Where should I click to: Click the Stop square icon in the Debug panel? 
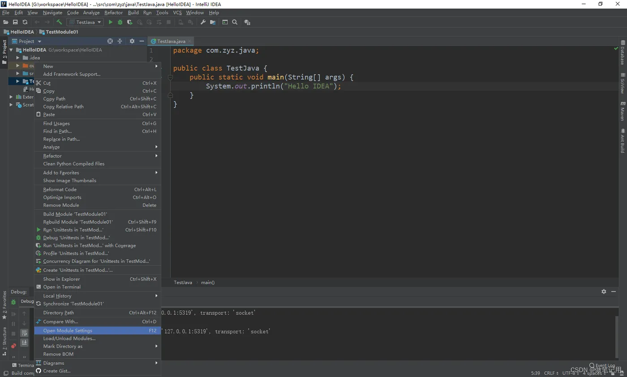13,334
